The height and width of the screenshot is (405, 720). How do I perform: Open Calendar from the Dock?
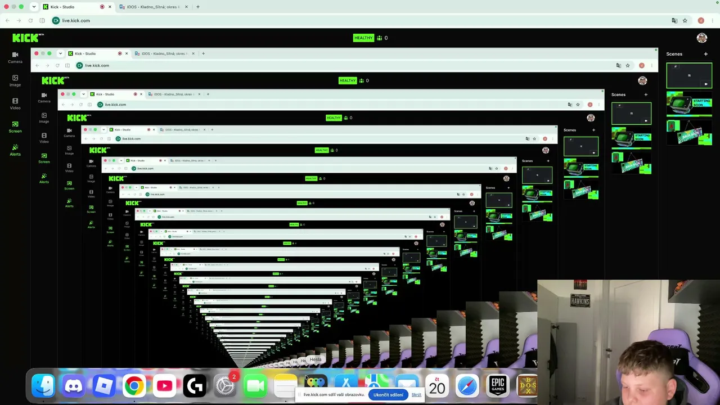[x=437, y=386]
